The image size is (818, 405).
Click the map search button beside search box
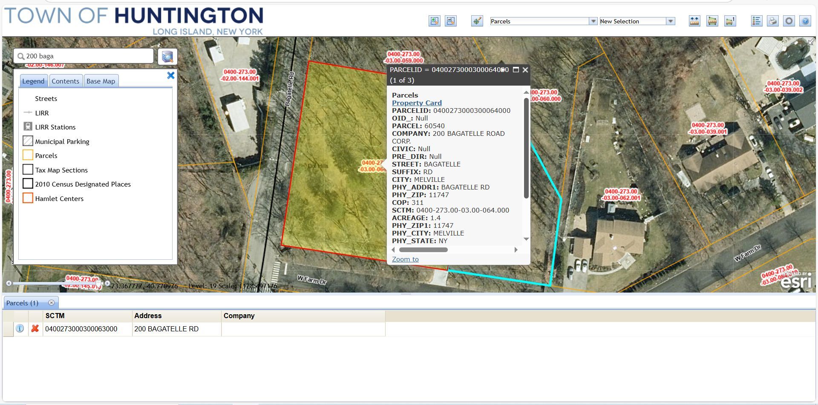[167, 56]
